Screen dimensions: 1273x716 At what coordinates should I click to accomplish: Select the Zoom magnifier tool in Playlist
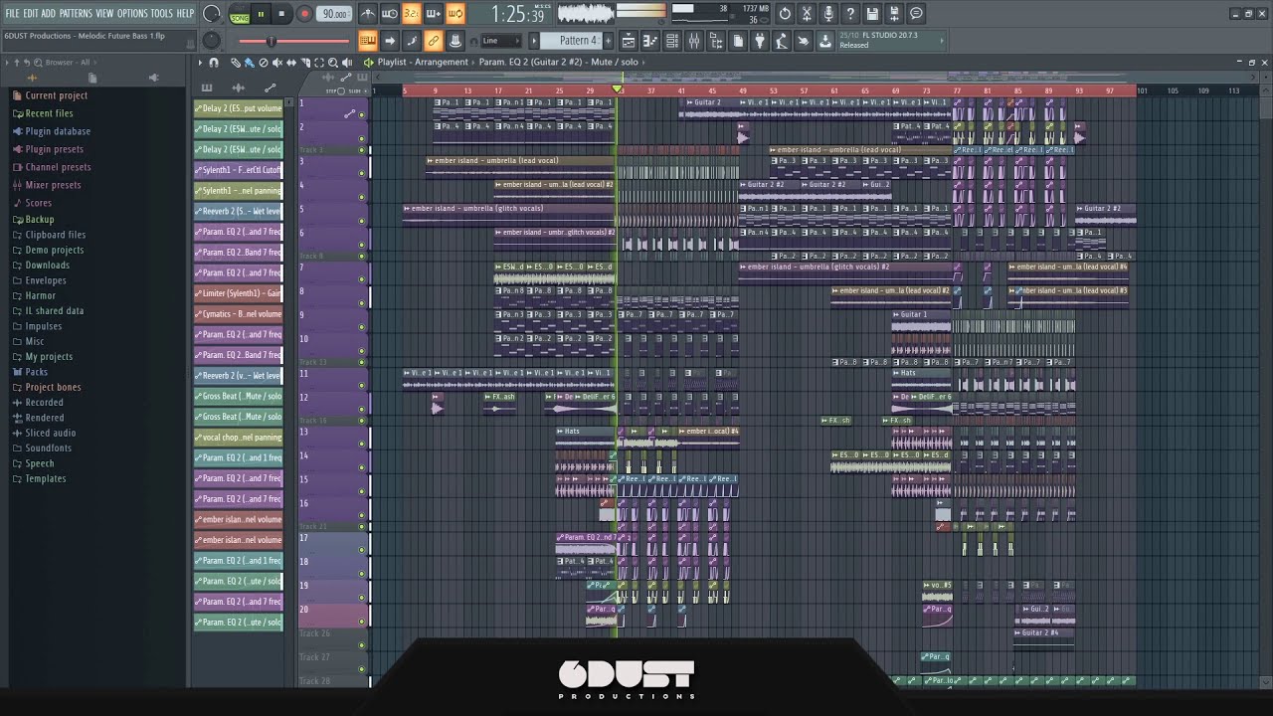coord(333,62)
